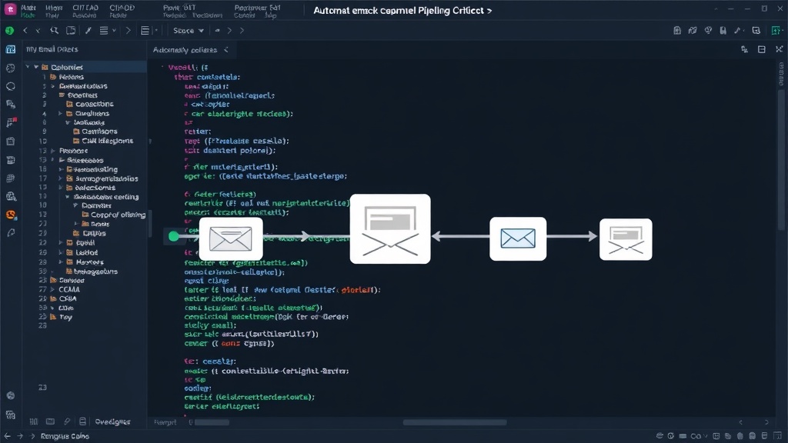Click the magnifier search icon in toolbar
The height and width of the screenshot is (443, 788).
pyautogui.click(x=54, y=31)
